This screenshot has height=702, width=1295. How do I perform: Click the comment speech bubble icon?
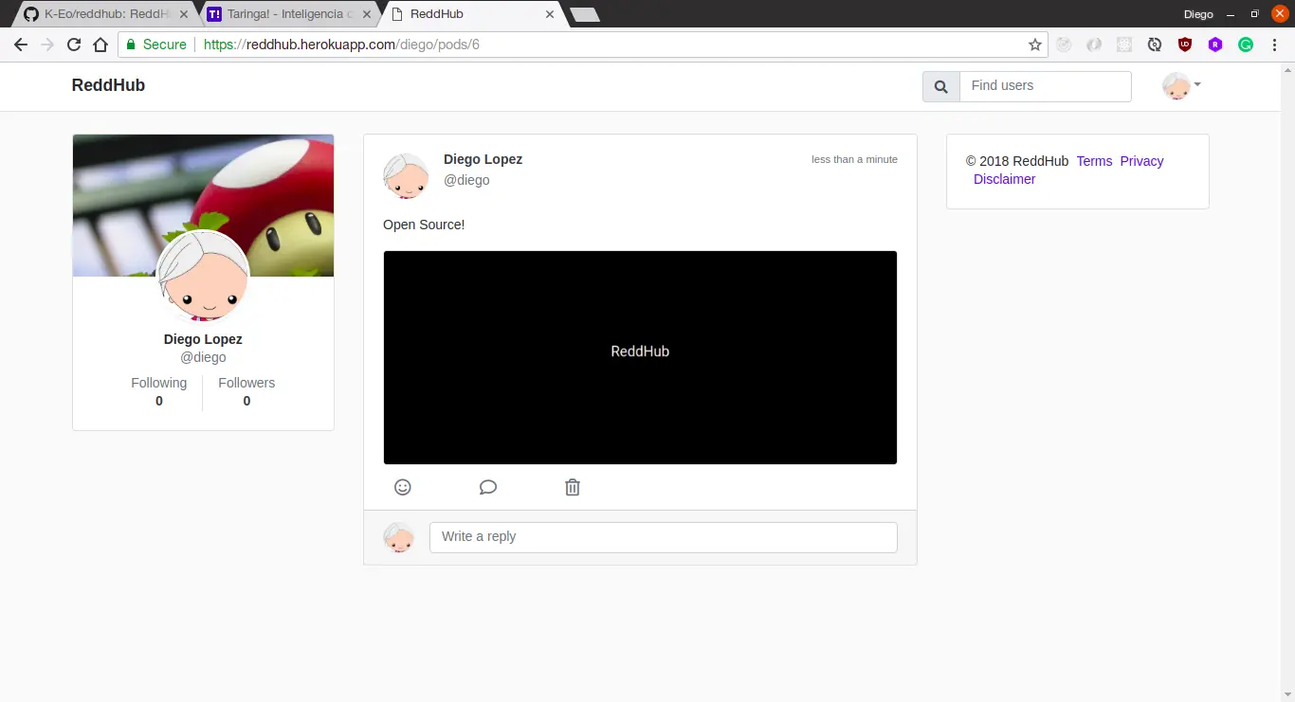pos(488,487)
